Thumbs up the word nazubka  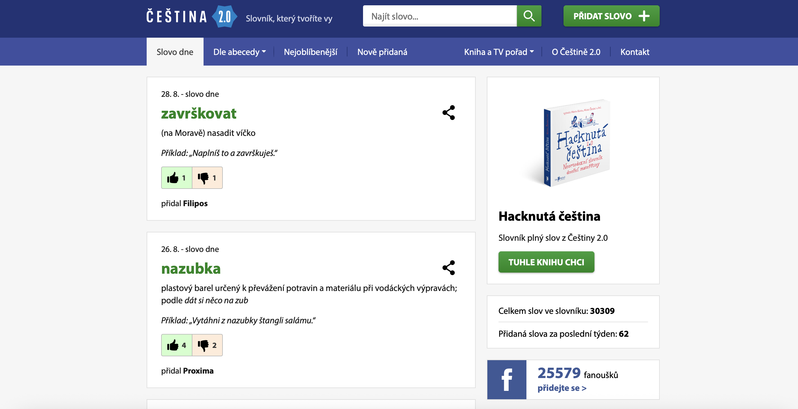(176, 345)
